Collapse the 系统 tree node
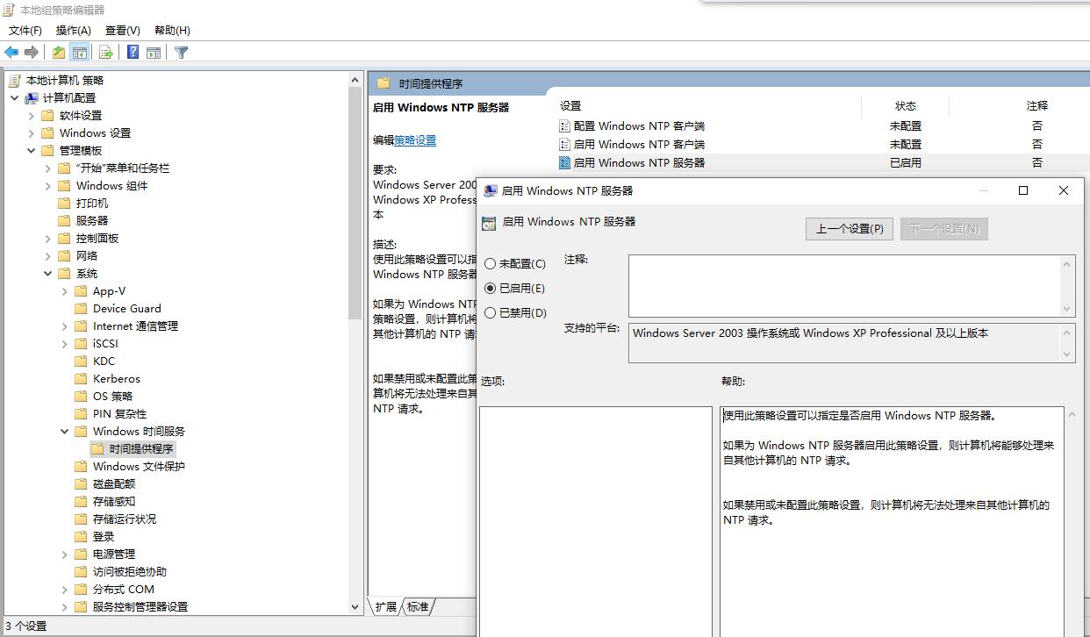This screenshot has width=1090, height=637. point(48,273)
